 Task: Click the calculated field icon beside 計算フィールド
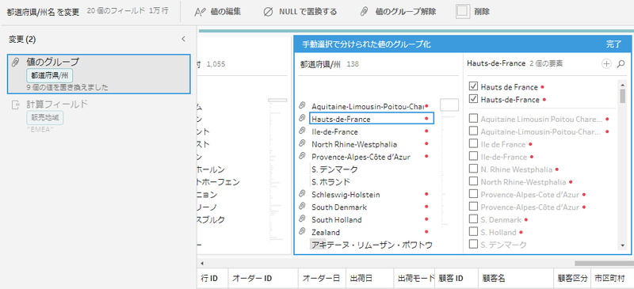click(x=16, y=105)
